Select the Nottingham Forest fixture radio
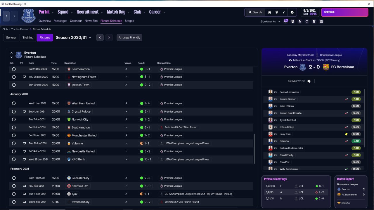374x210 pixels. click(x=14, y=77)
